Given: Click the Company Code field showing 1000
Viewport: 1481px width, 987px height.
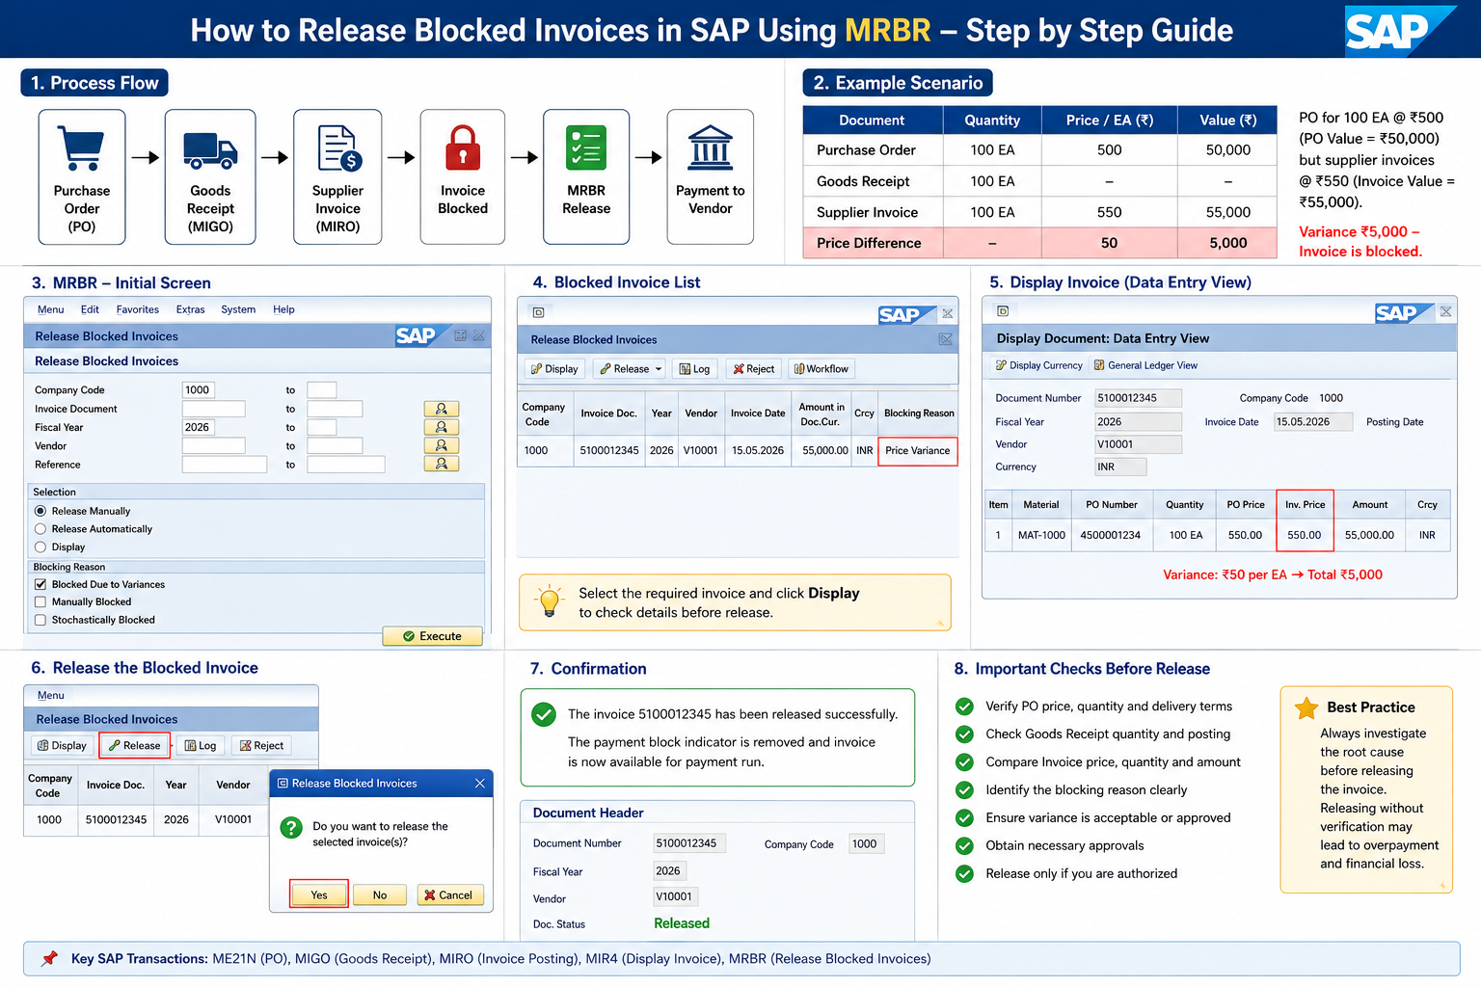Looking at the screenshot, I should [x=199, y=389].
